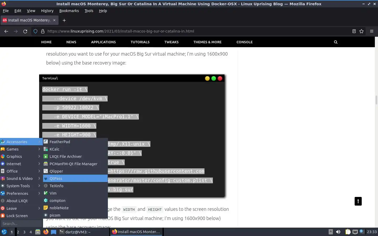Click the volume speaker tray icon
Screen dimensions: 378x236
click(338, 232)
